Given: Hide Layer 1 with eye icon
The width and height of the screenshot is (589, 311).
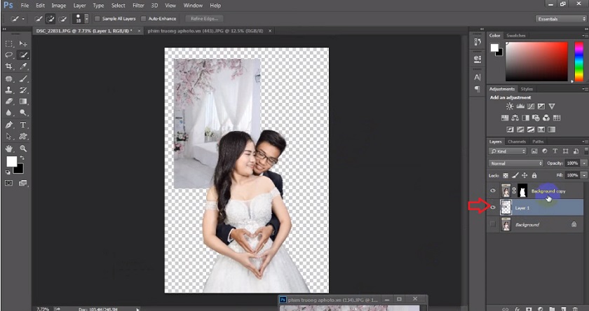Looking at the screenshot, I should (x=493, y=207).
